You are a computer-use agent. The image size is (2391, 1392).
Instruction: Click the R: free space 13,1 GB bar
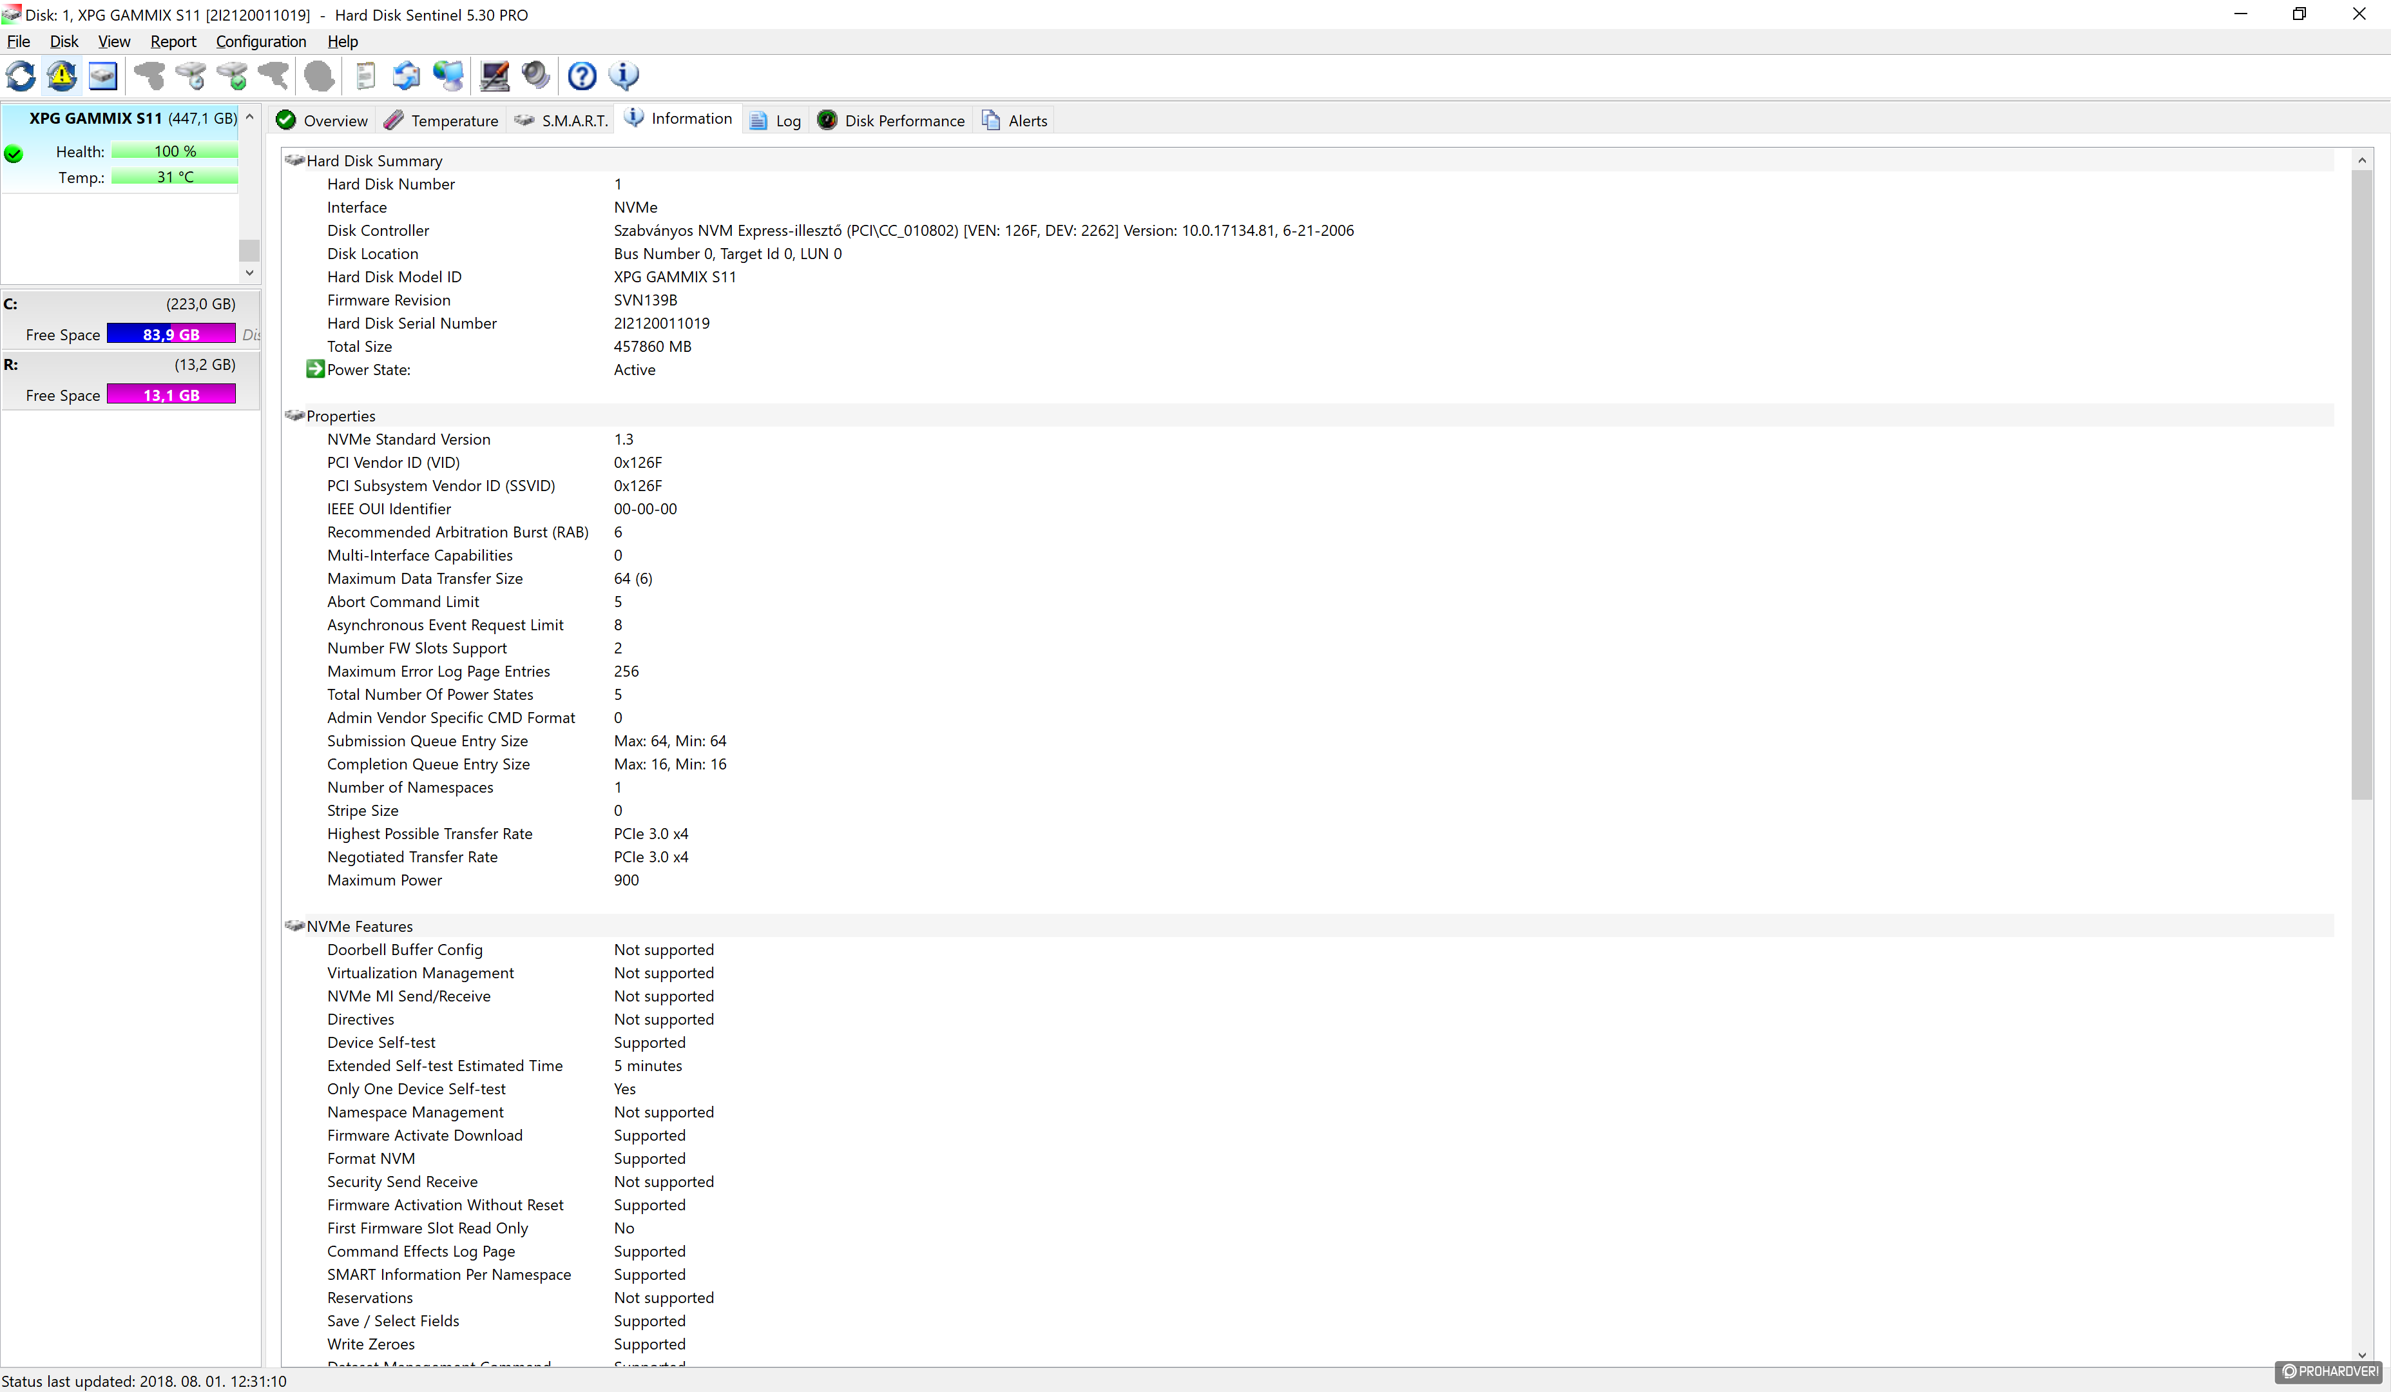171,395
